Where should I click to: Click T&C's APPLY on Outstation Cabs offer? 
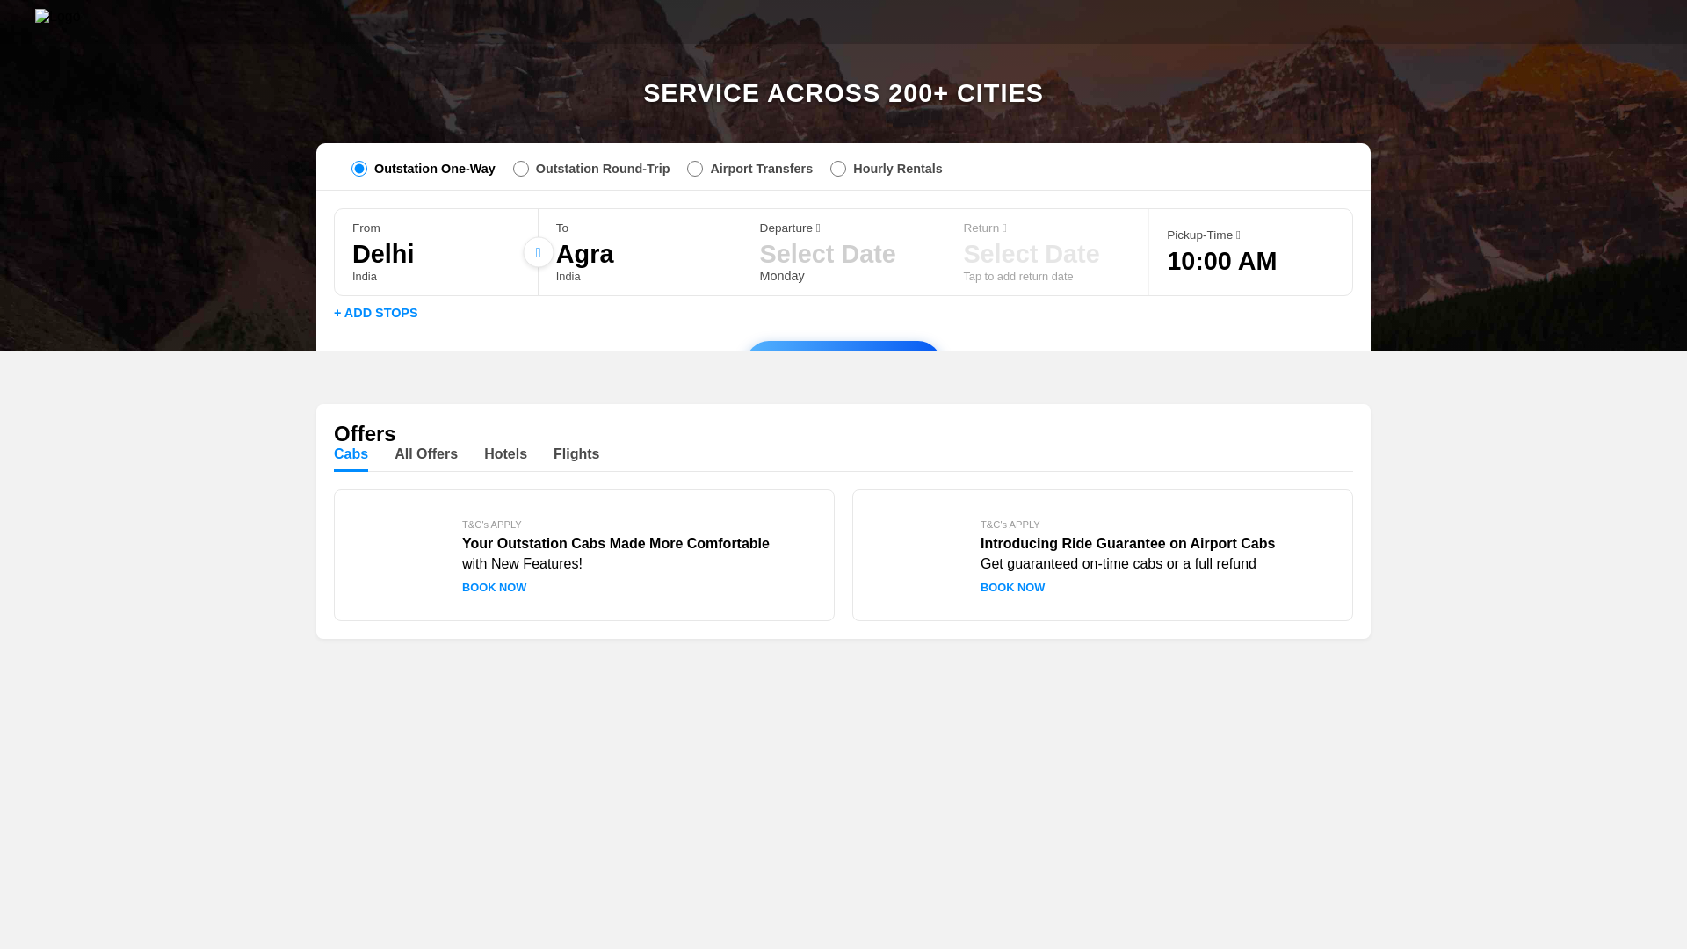click(x=492, y=525)
